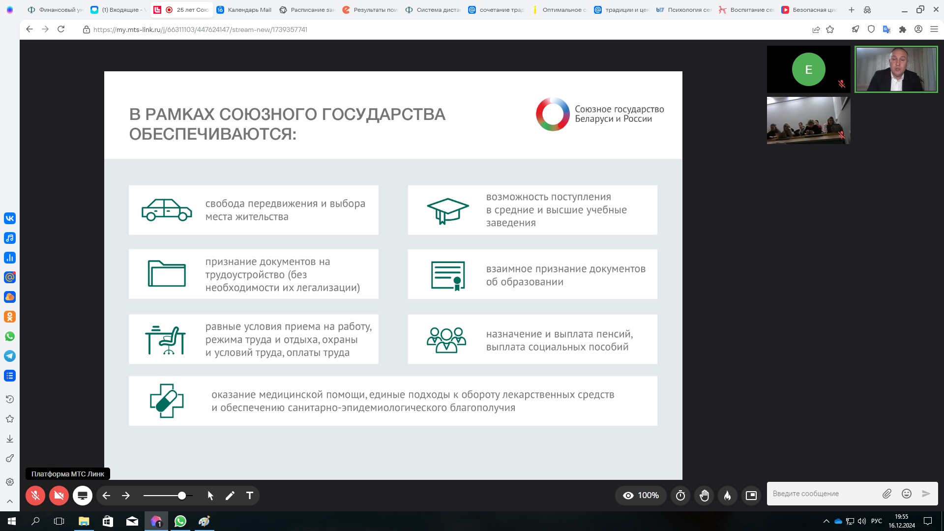Switch to Расписание browser tab
This screenshot has height=531, width=944.
click(x=307, y=10)
